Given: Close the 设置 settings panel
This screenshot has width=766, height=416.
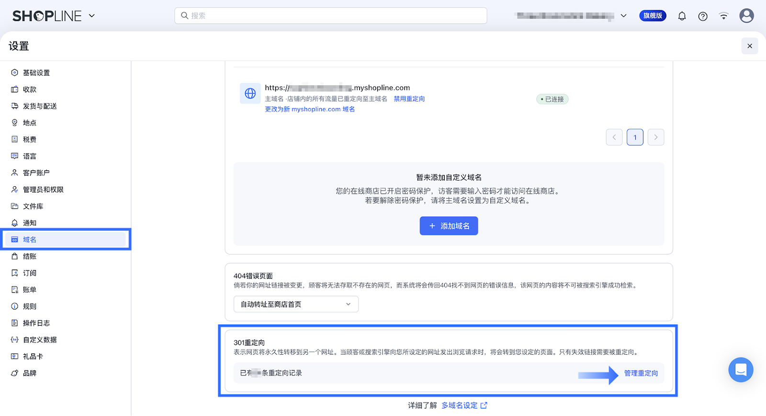Looking at the screenshot, I should coord(750,46).
